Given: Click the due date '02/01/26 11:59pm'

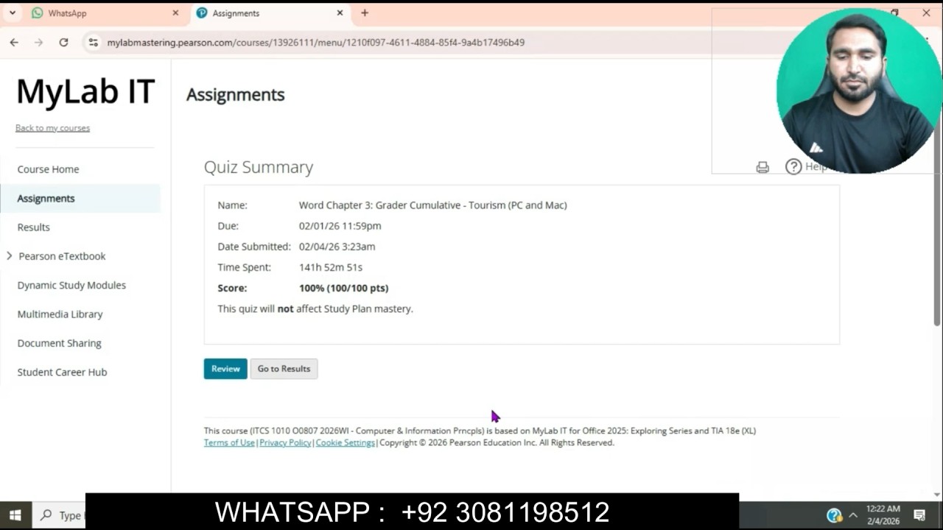Looking at the screenshot, I should (x=340, y=226).
